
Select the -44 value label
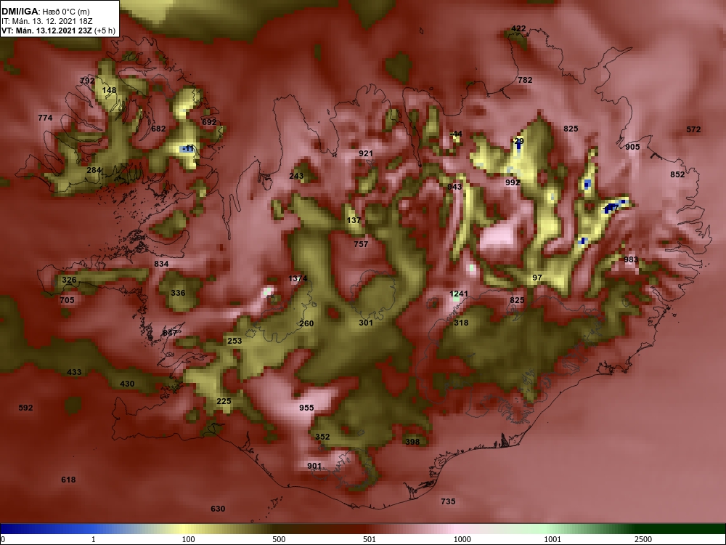(456, 134)
